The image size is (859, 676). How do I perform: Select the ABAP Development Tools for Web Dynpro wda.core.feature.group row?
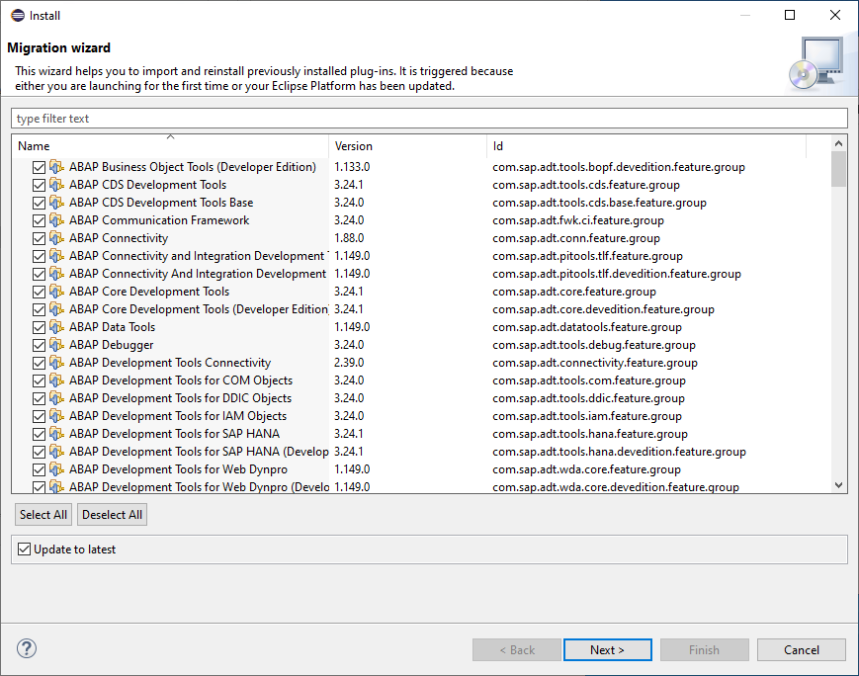421,469
